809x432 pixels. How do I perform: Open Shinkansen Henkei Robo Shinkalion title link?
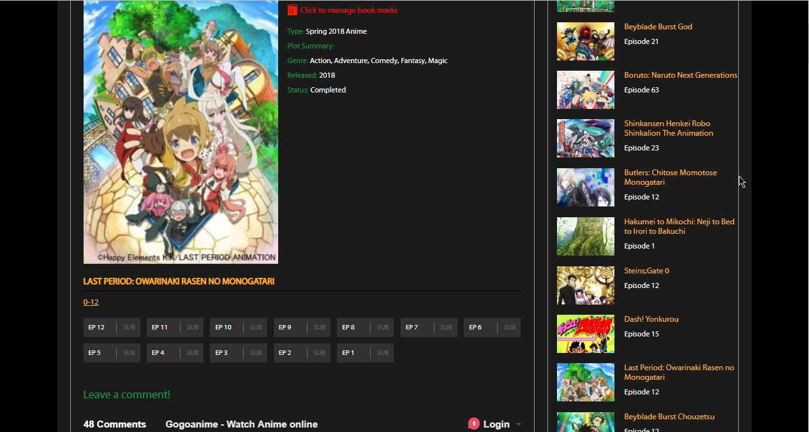[x=669, y=128]
